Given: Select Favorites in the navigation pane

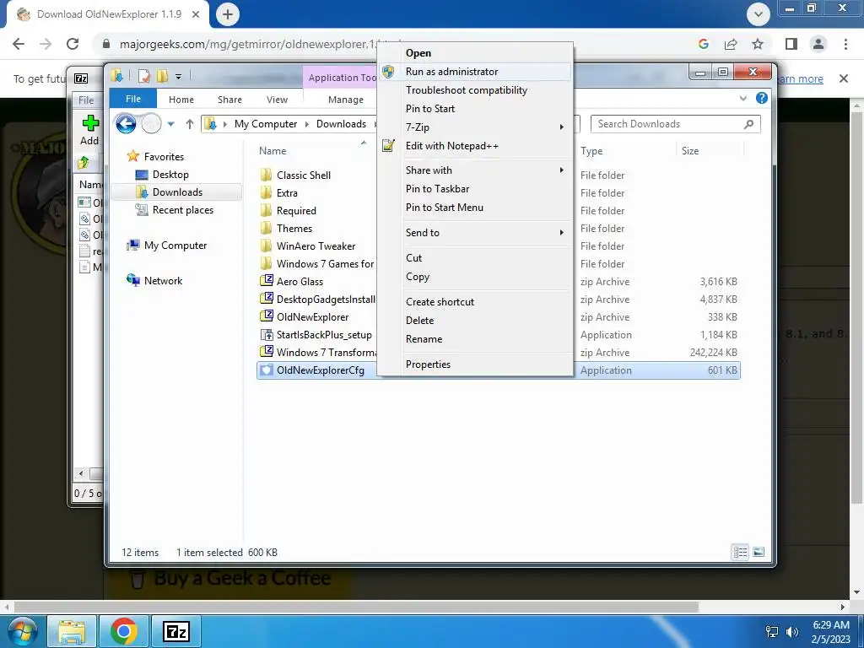Looking at the screenshot, I should click(x=164, y=156).
